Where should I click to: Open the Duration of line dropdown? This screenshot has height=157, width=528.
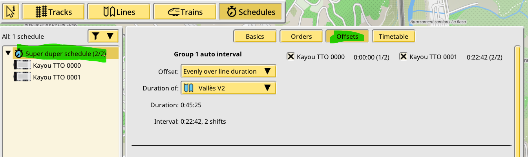pyautogui.click(x=228, y=88)
